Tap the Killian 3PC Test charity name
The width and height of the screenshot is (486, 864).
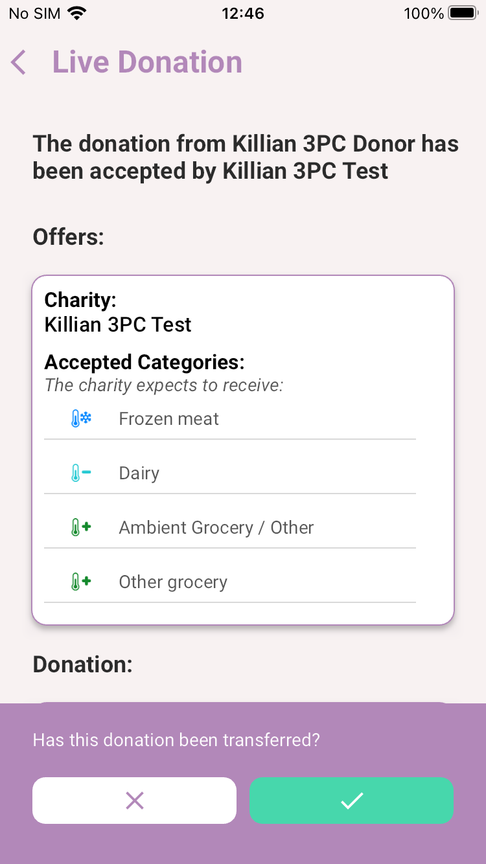[x=118, y=324]
